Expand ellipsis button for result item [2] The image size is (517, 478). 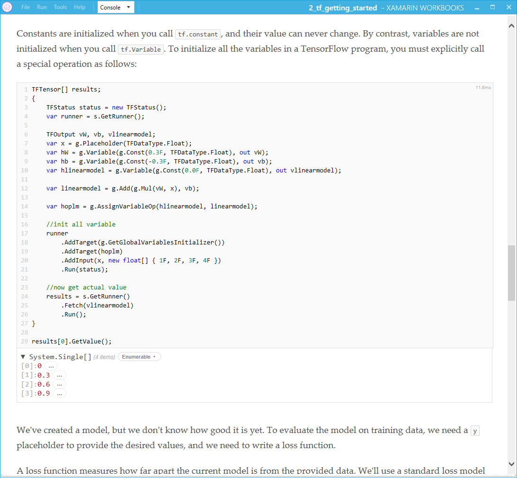pos(59,384)
